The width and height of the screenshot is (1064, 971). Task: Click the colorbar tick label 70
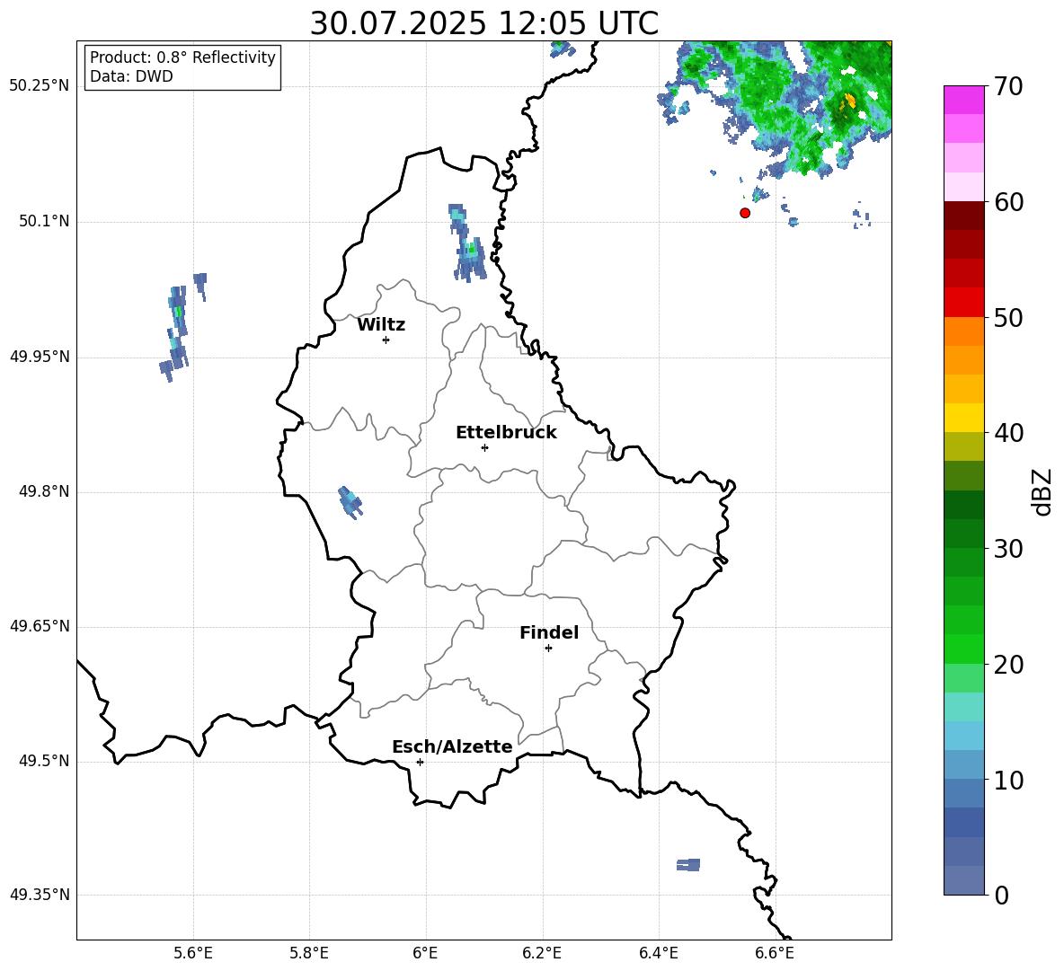tap(1008, 87)
